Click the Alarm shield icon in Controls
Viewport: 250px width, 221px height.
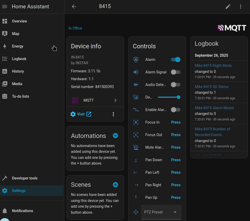point(136,60)
